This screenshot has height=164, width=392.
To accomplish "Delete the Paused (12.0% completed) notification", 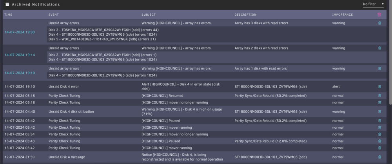I will pos(379,141).
